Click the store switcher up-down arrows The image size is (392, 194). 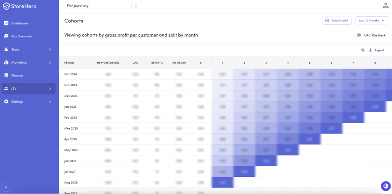[x=136, y=6]
